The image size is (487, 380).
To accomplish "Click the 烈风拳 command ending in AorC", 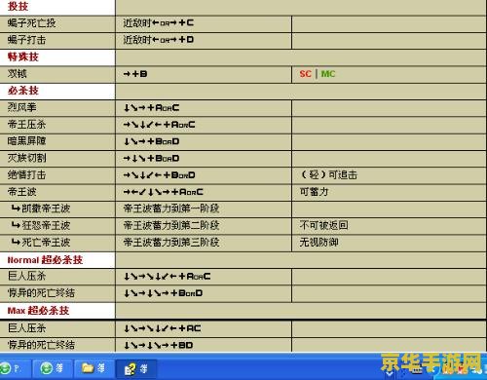I will (x=151, y=107).
